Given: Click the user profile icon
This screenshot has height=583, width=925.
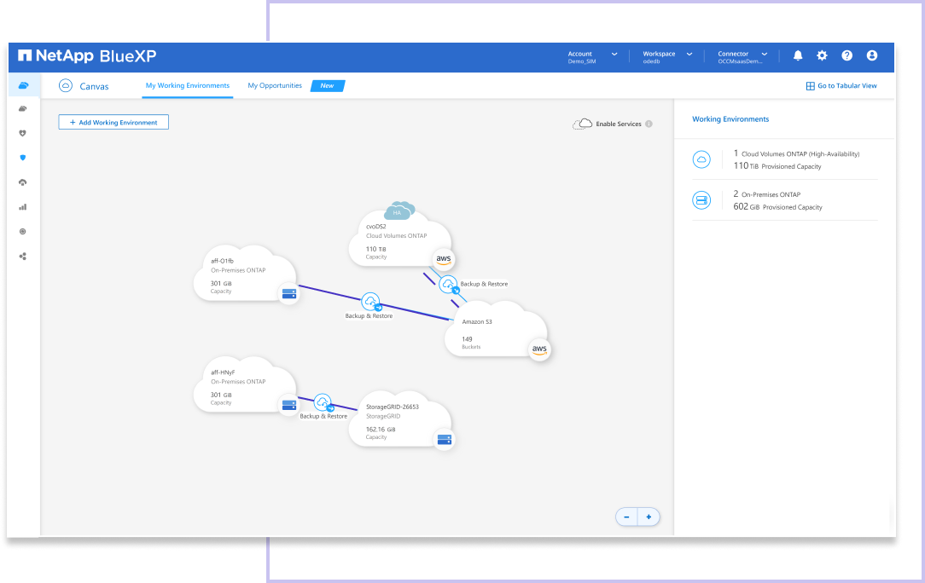Looking at the screenshot, I should [871, 55].
